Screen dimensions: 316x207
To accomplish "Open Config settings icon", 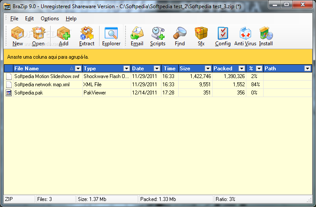I will (222, 36).
